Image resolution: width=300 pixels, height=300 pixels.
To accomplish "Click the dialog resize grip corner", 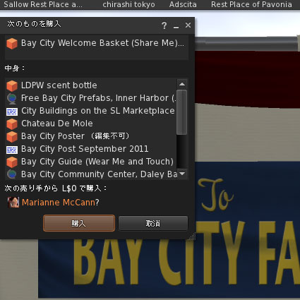I will coord(191,236).
